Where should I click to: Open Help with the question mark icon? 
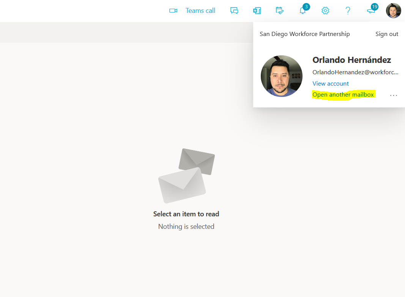(x=348, y=11)
